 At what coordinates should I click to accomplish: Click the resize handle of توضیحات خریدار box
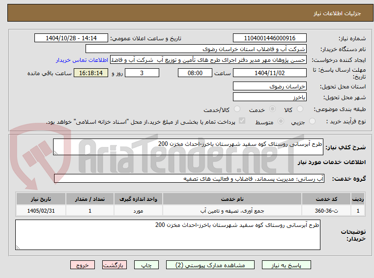tap(18, 248)
